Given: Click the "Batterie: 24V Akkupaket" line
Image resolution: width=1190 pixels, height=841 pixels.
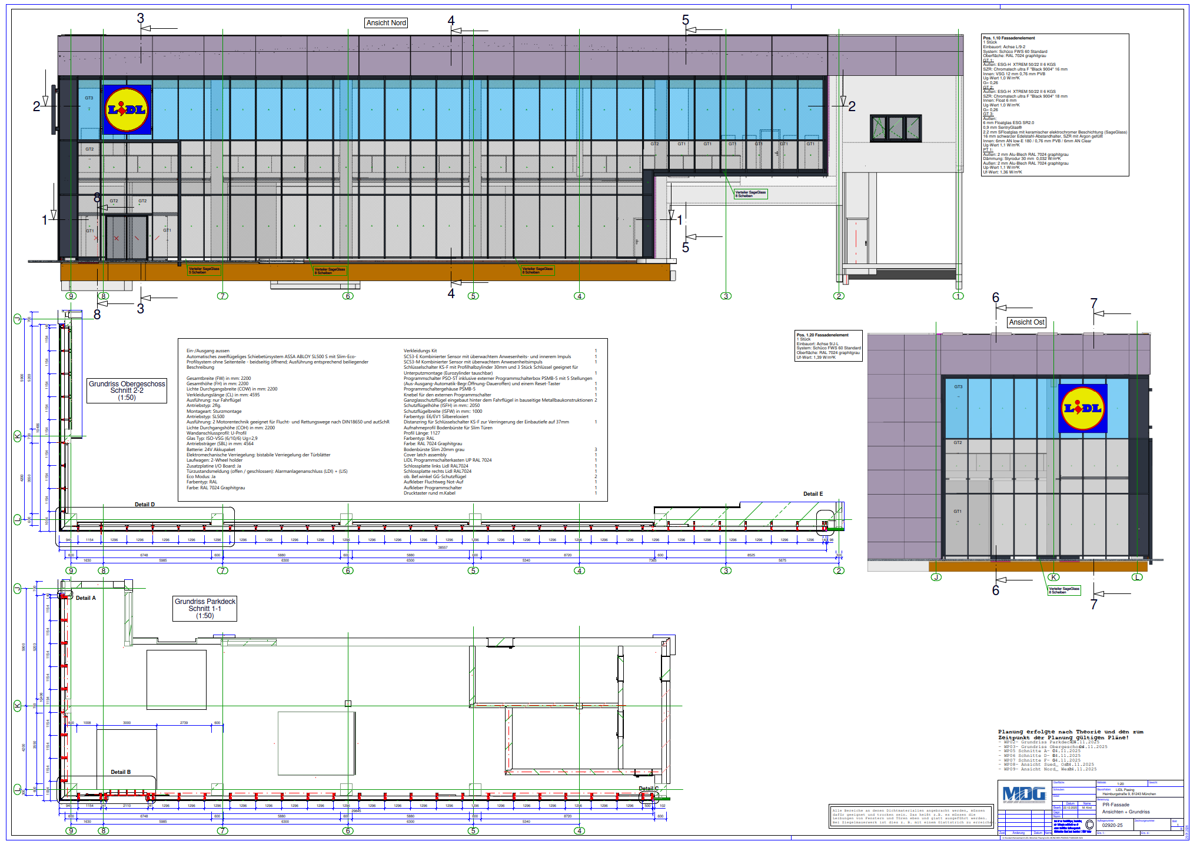Looking at the screenshot, I should [x=211, y=449].
